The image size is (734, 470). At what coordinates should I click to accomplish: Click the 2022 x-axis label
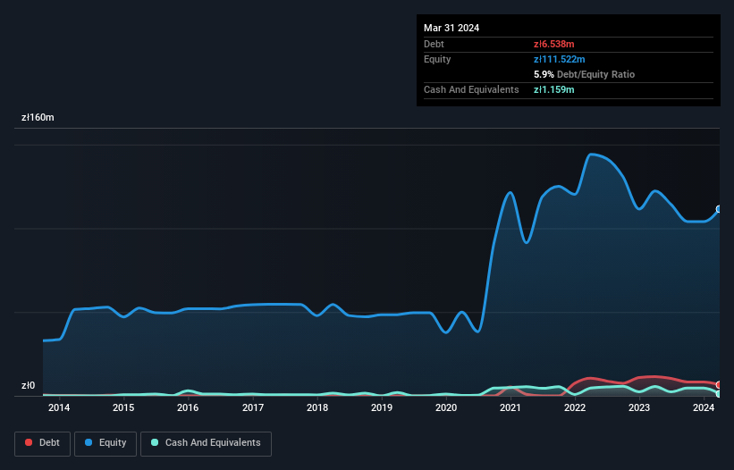(575, 407)
